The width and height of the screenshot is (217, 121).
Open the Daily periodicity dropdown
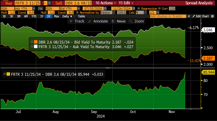[x=67, y=16]
